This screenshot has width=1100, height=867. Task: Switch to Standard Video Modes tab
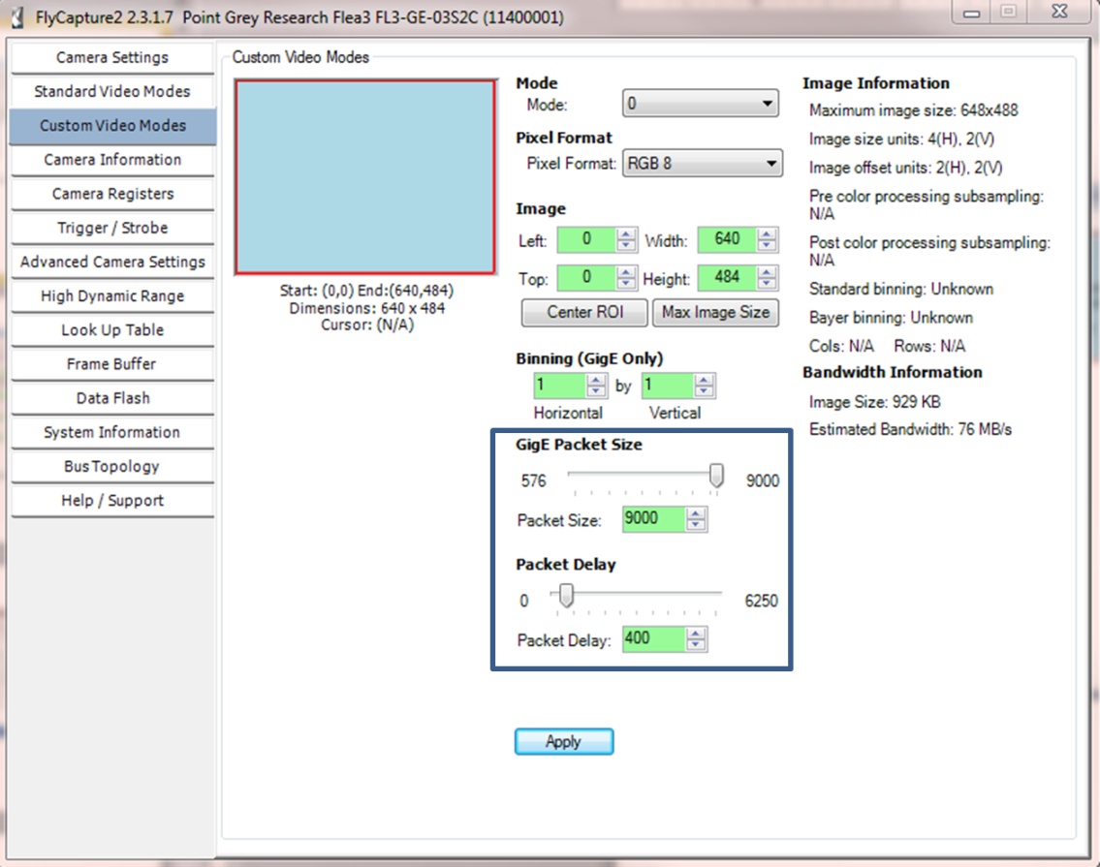tap(112, 92)
